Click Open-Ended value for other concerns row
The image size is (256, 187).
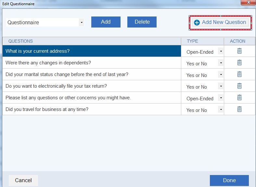(x=200, y=99)
